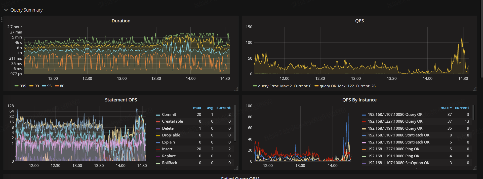
Task: Open the Duration panel title menu
Action: point(121,21)
